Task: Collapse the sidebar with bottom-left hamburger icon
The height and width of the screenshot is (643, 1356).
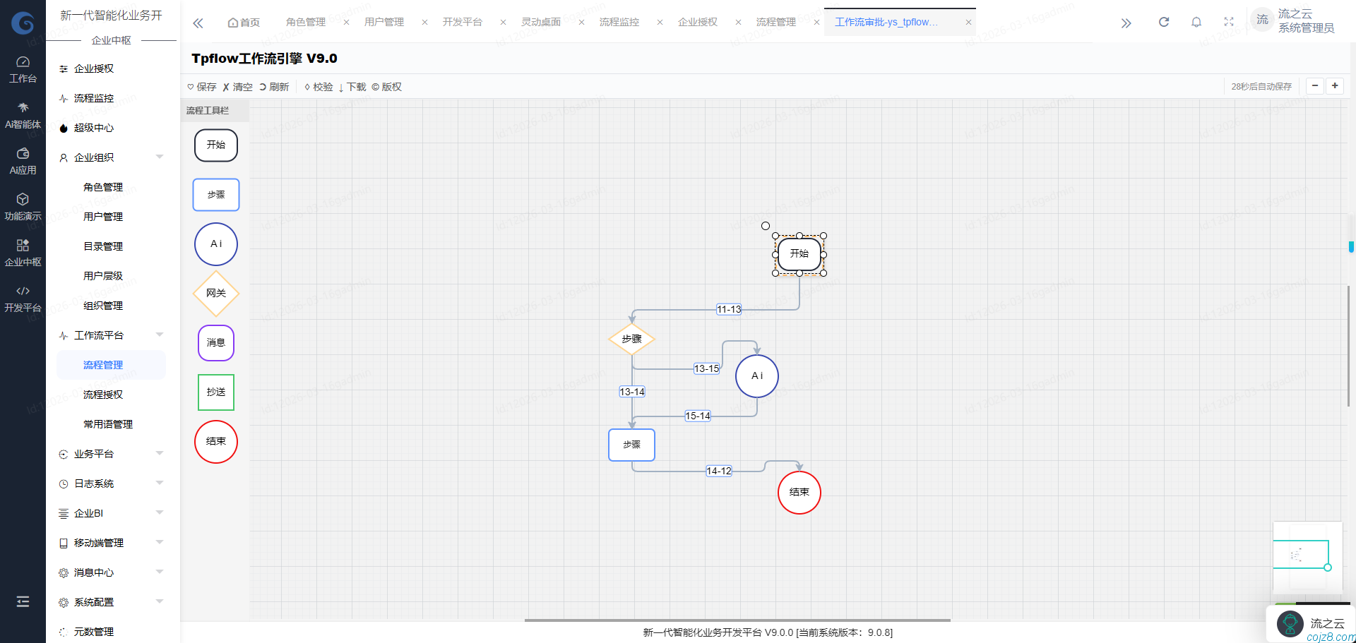Action: pyautogui.click(x=23, y=601)
